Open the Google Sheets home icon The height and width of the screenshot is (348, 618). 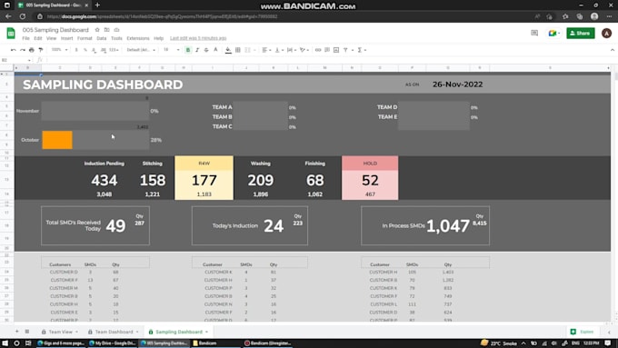coord(11,34)
